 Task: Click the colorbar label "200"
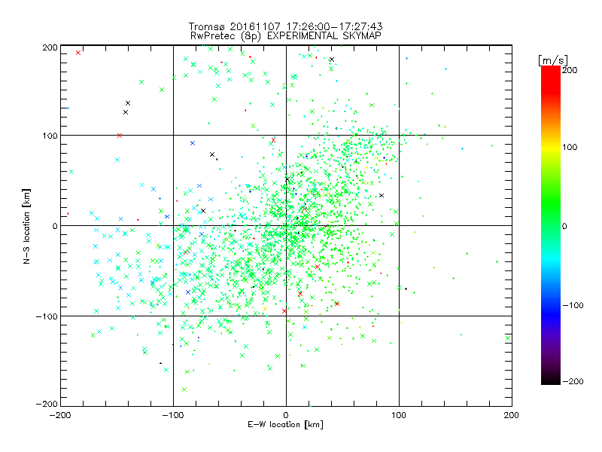(x=570, y=70)
